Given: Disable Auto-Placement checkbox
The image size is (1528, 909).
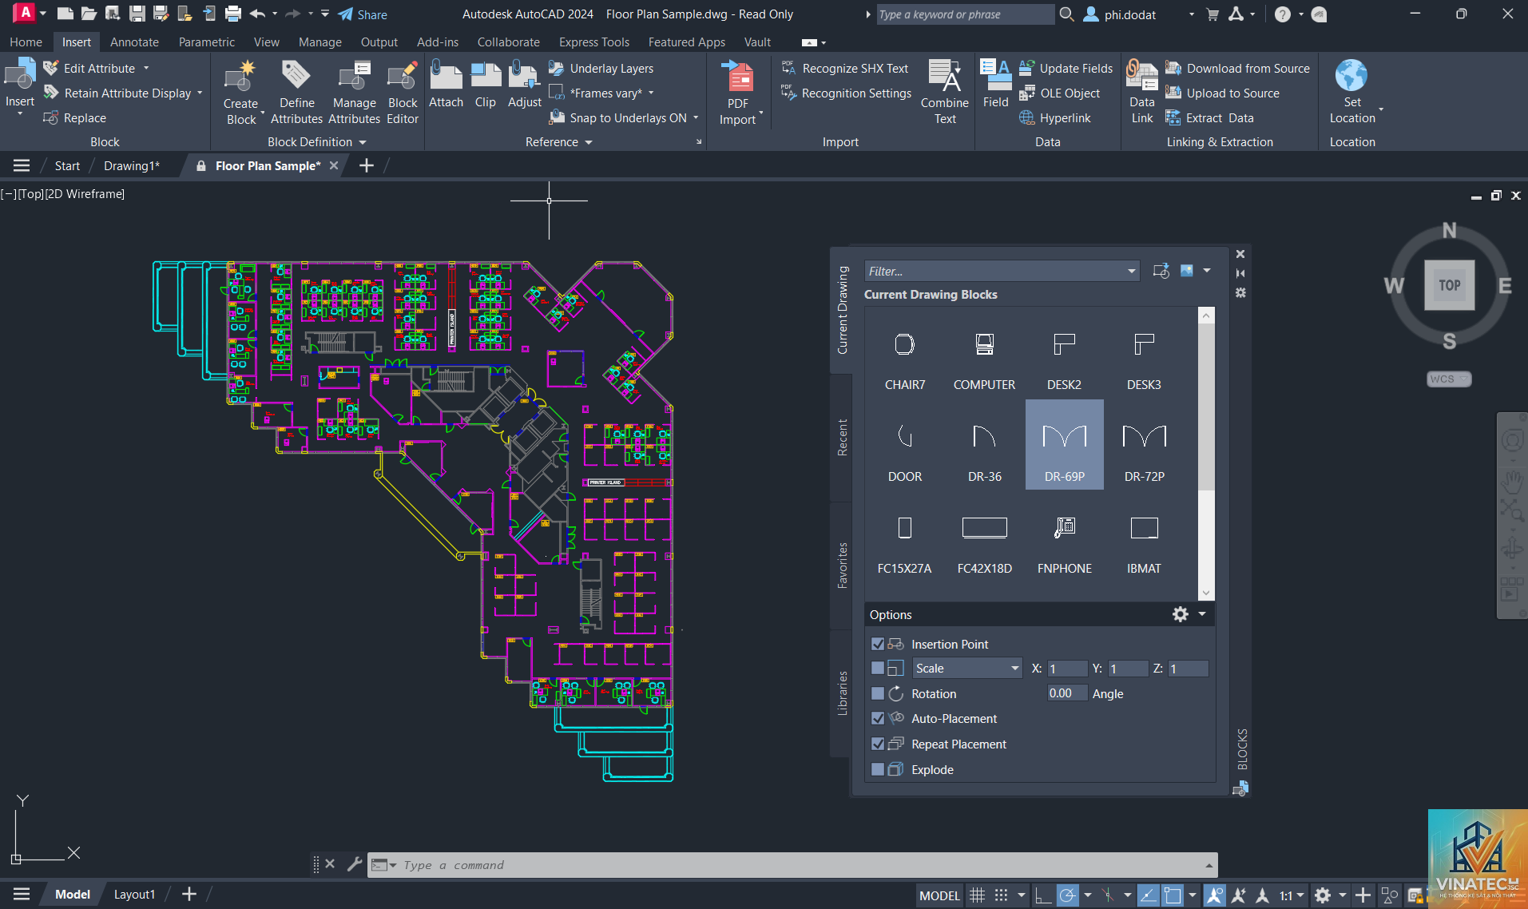Looking at the screenshot, I should coord(878,718).
